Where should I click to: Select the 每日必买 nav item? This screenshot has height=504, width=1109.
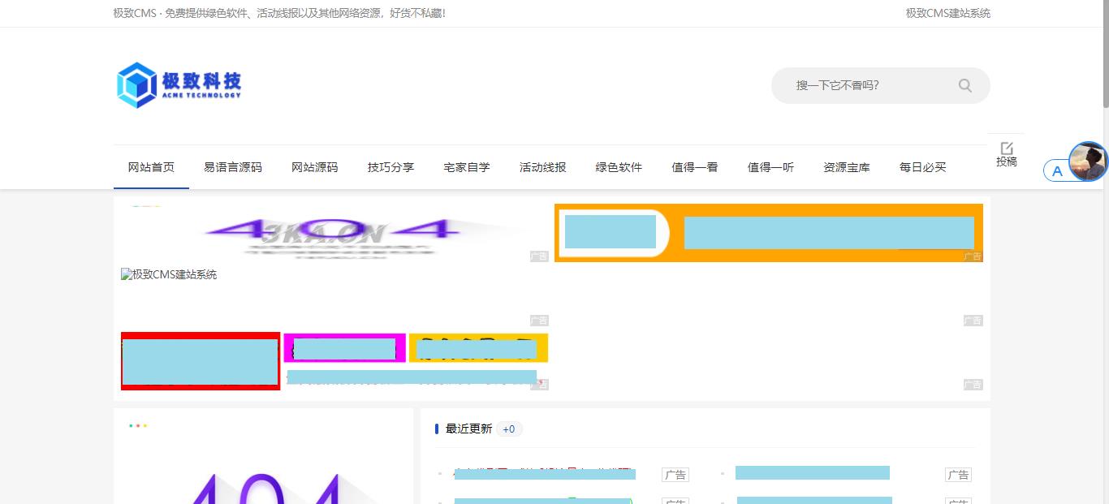pos(922,166)
